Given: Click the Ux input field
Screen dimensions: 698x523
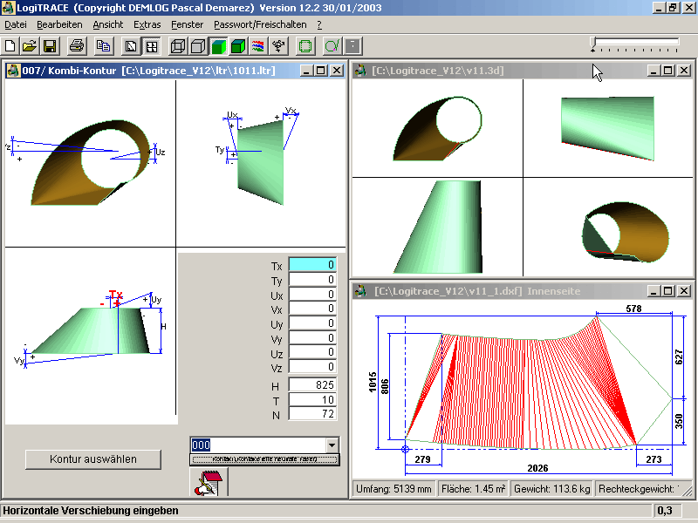Looking at the screenshot, I should 312,295.
